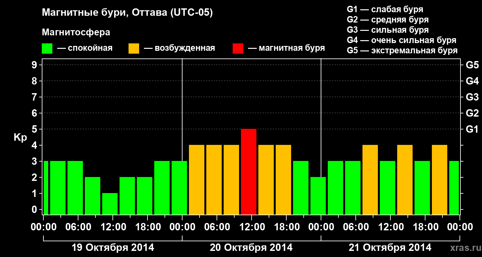This screenshot has width=482, height=257.
Task: Select the only Kp 2 bar on 20 October
Action: (x=318, y=196)
